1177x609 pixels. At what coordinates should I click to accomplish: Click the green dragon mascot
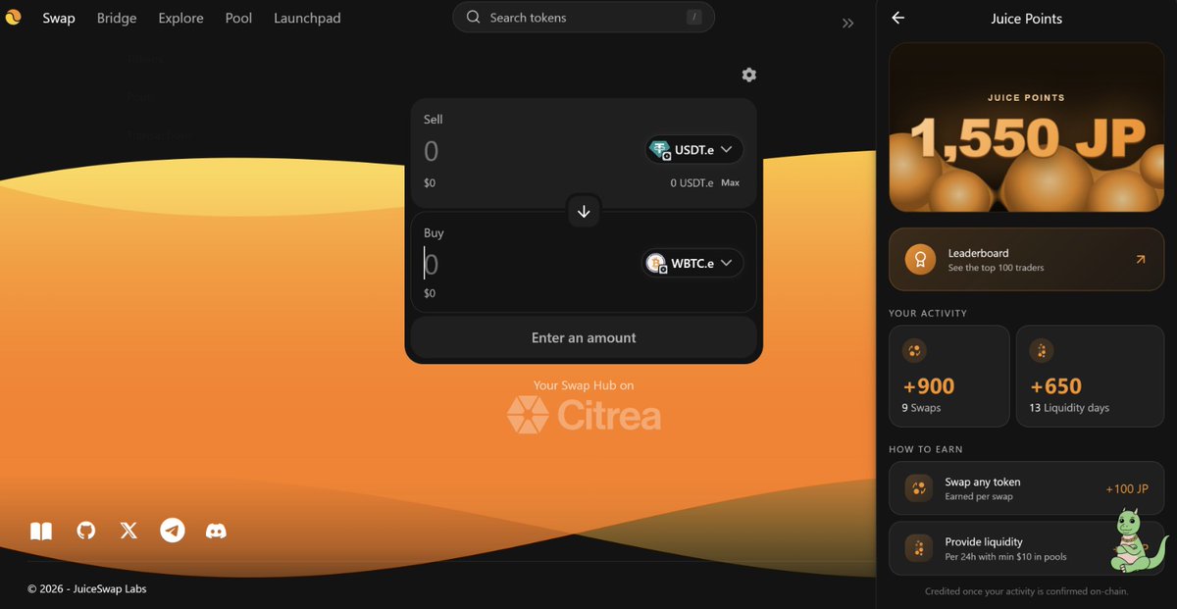coord(1138,539)
